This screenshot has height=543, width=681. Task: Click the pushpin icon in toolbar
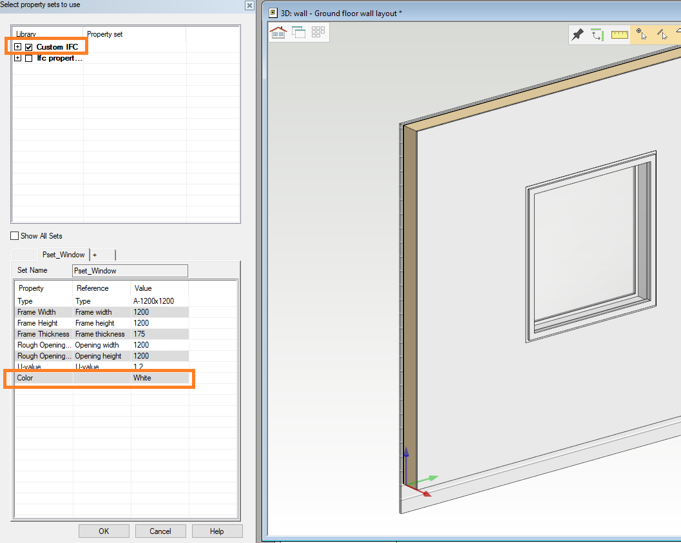pos(578,35)
